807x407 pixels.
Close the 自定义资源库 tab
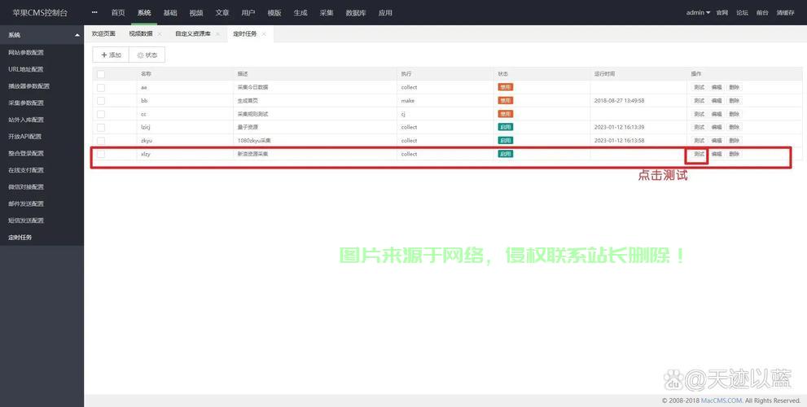(218, 34)
